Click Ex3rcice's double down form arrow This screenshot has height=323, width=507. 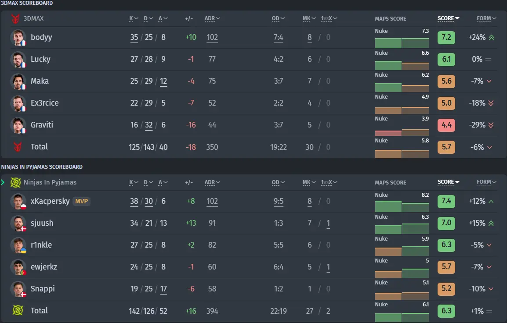pyautogui.click(x=491, y=103)
